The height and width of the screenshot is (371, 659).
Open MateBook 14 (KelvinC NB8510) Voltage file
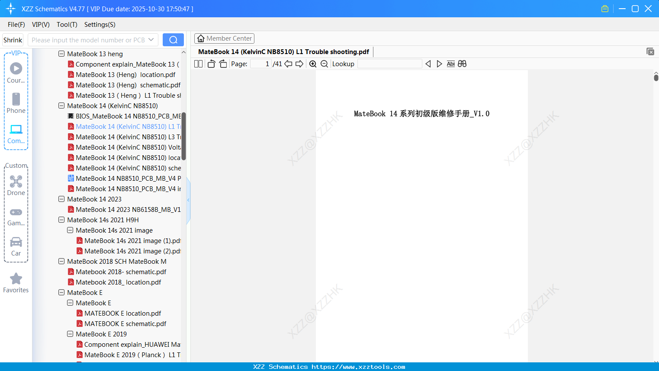[x=124, y=147]
